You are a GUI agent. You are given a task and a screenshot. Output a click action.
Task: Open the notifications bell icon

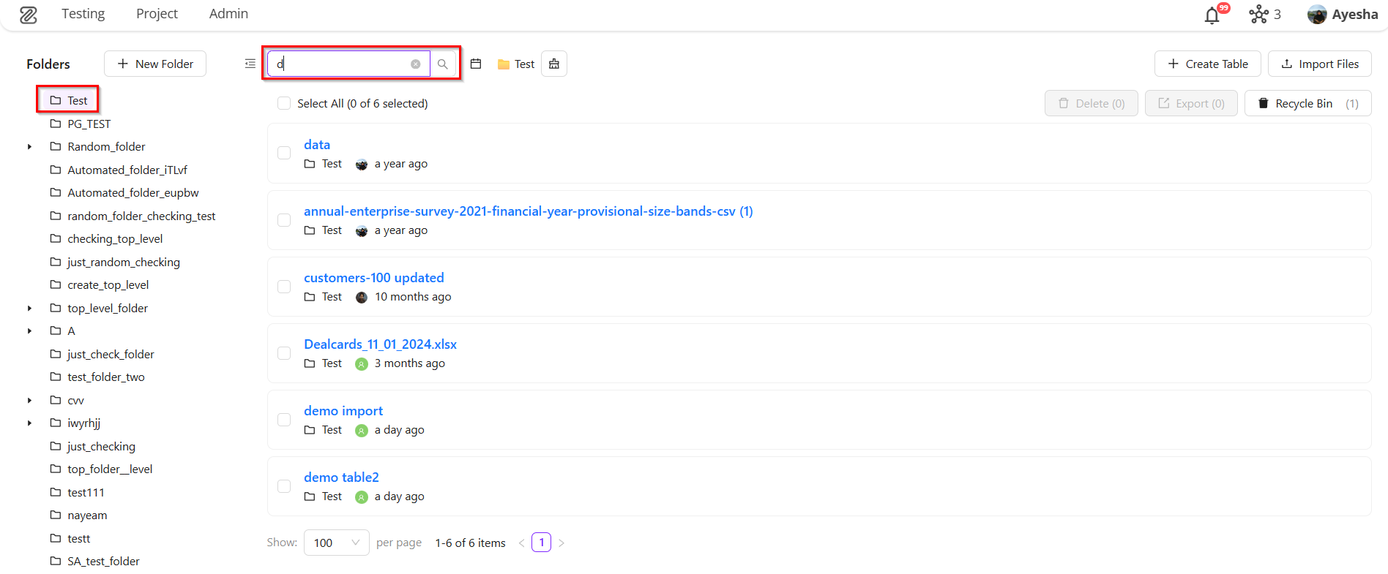(1212, 15)
